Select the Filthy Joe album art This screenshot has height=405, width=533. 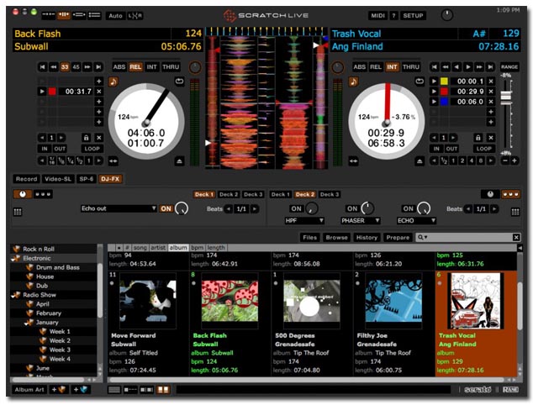(x=393, y=300)
